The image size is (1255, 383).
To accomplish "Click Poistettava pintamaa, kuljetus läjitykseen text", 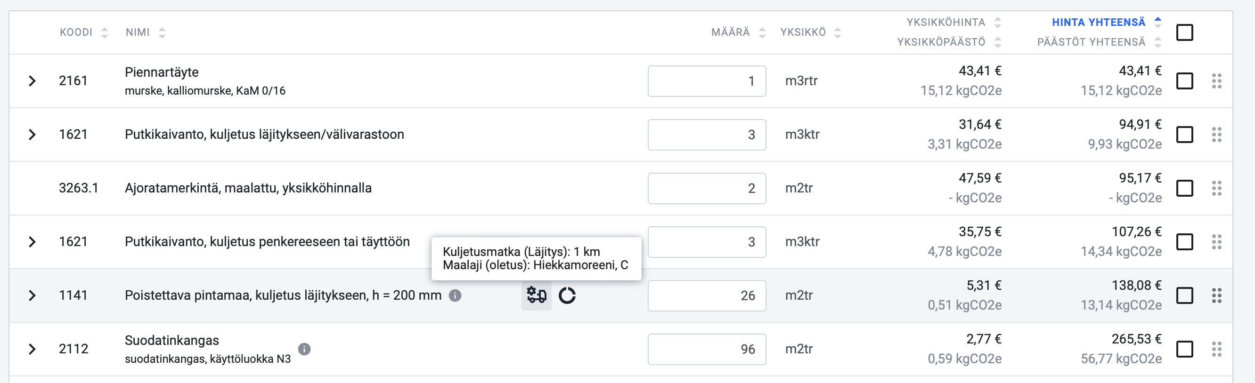I will (283, 295).
